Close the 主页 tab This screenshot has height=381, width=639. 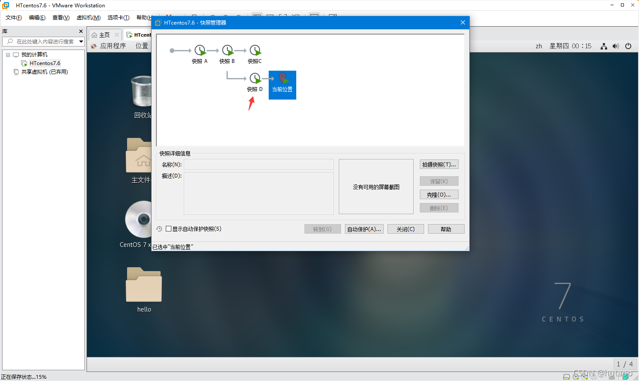pyautogui.click(x=117, y=35)
